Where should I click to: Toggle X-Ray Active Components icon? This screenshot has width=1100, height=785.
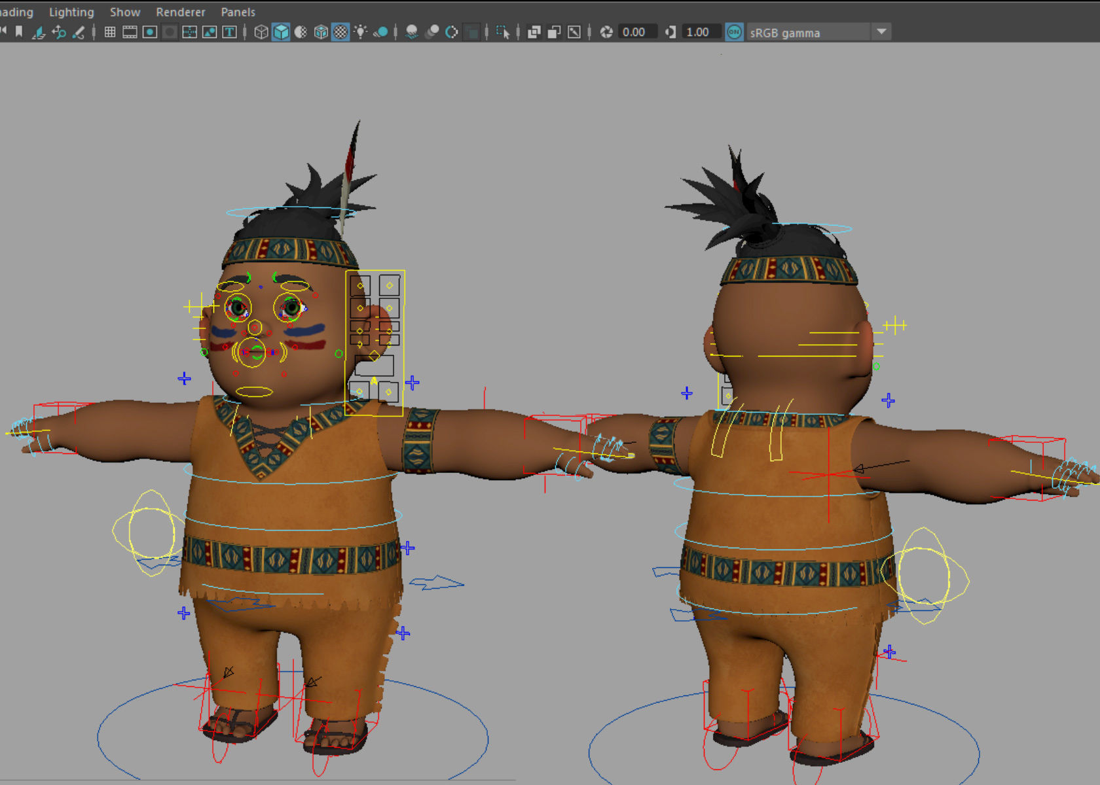point(555,32)
